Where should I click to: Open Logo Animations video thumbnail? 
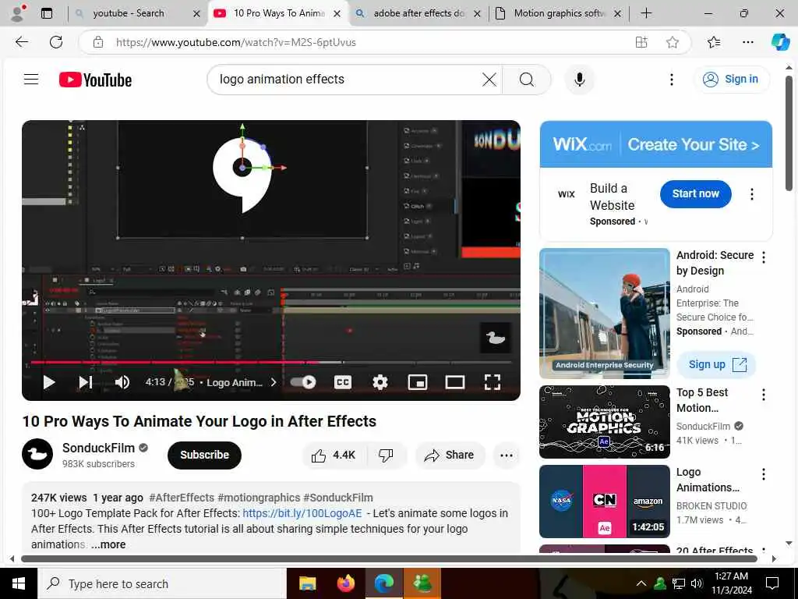tap(604, 502)
